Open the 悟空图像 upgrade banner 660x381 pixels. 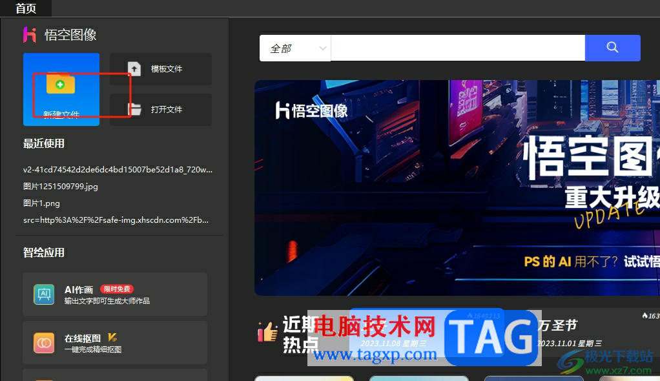point(457,188)
